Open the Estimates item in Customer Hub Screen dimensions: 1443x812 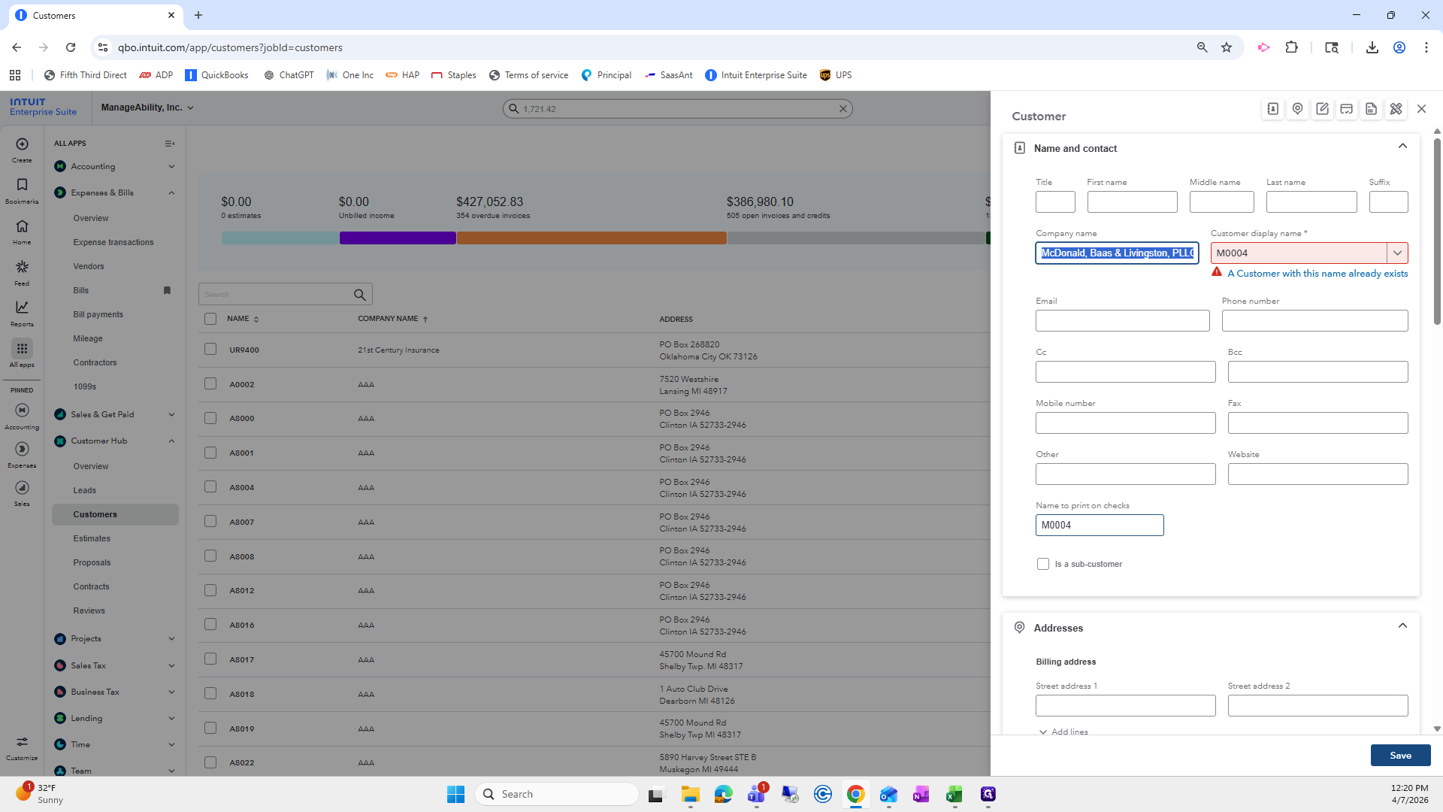click(92, 538)
